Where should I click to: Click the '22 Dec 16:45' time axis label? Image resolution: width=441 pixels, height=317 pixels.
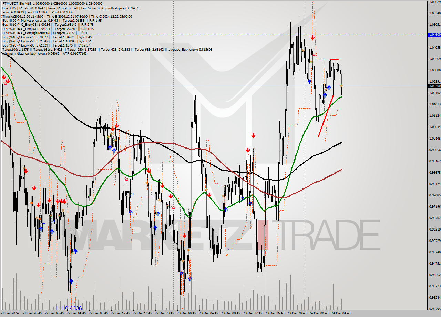[x=142, y=313]
